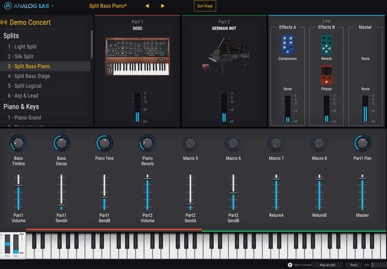The image size is (387, 269).
Task: Select the 3 - Split Bass Piano preset
Action: click(x=45, y=66)
